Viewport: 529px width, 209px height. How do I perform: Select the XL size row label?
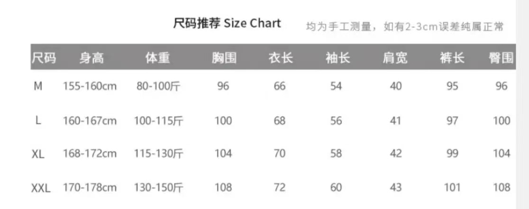tap(38, 154)
